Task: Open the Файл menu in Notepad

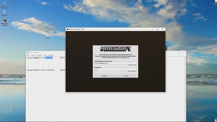Action: pos(28,55)
